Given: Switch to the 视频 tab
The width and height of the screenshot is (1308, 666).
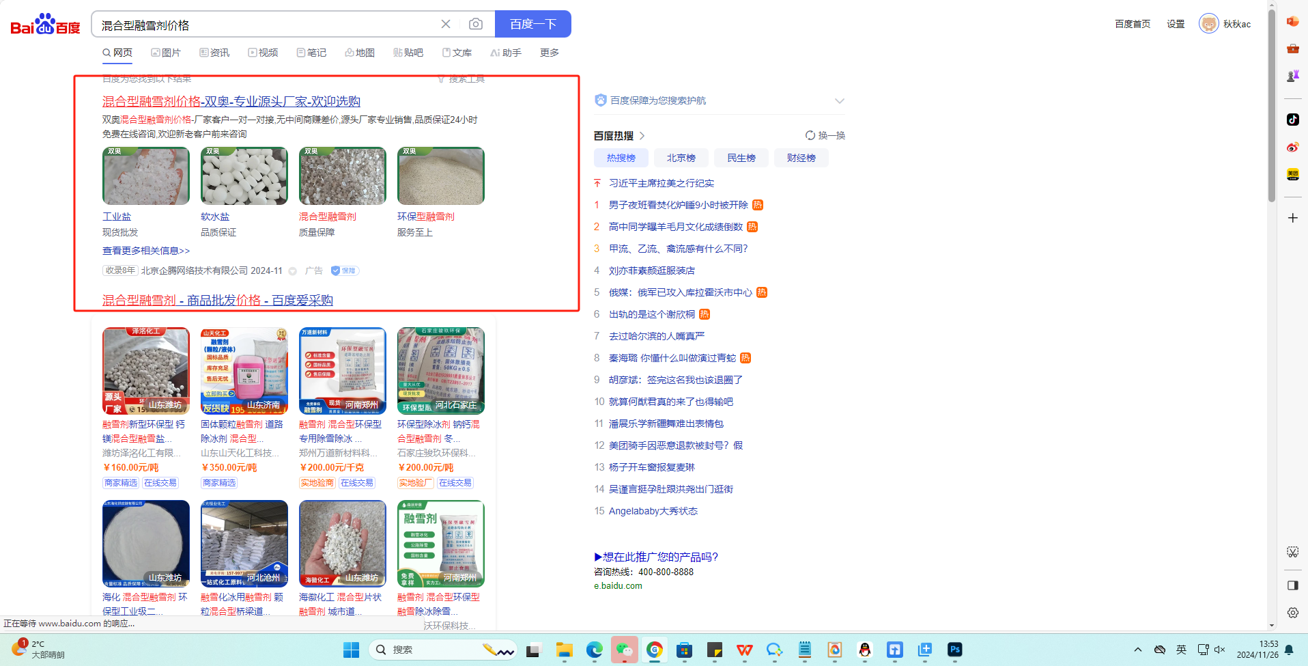Looking at the screenshot, I should tap(263, 53).
